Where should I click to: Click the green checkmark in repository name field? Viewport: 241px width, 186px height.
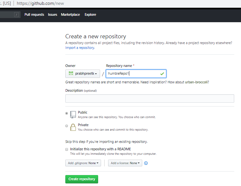162,74
